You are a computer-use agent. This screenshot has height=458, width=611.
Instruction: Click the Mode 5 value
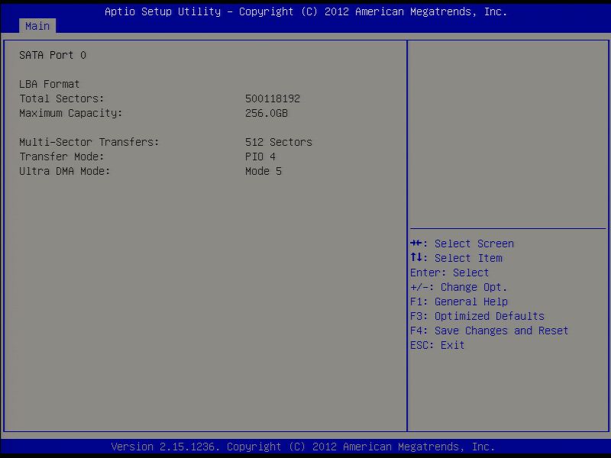pos(263,171)
